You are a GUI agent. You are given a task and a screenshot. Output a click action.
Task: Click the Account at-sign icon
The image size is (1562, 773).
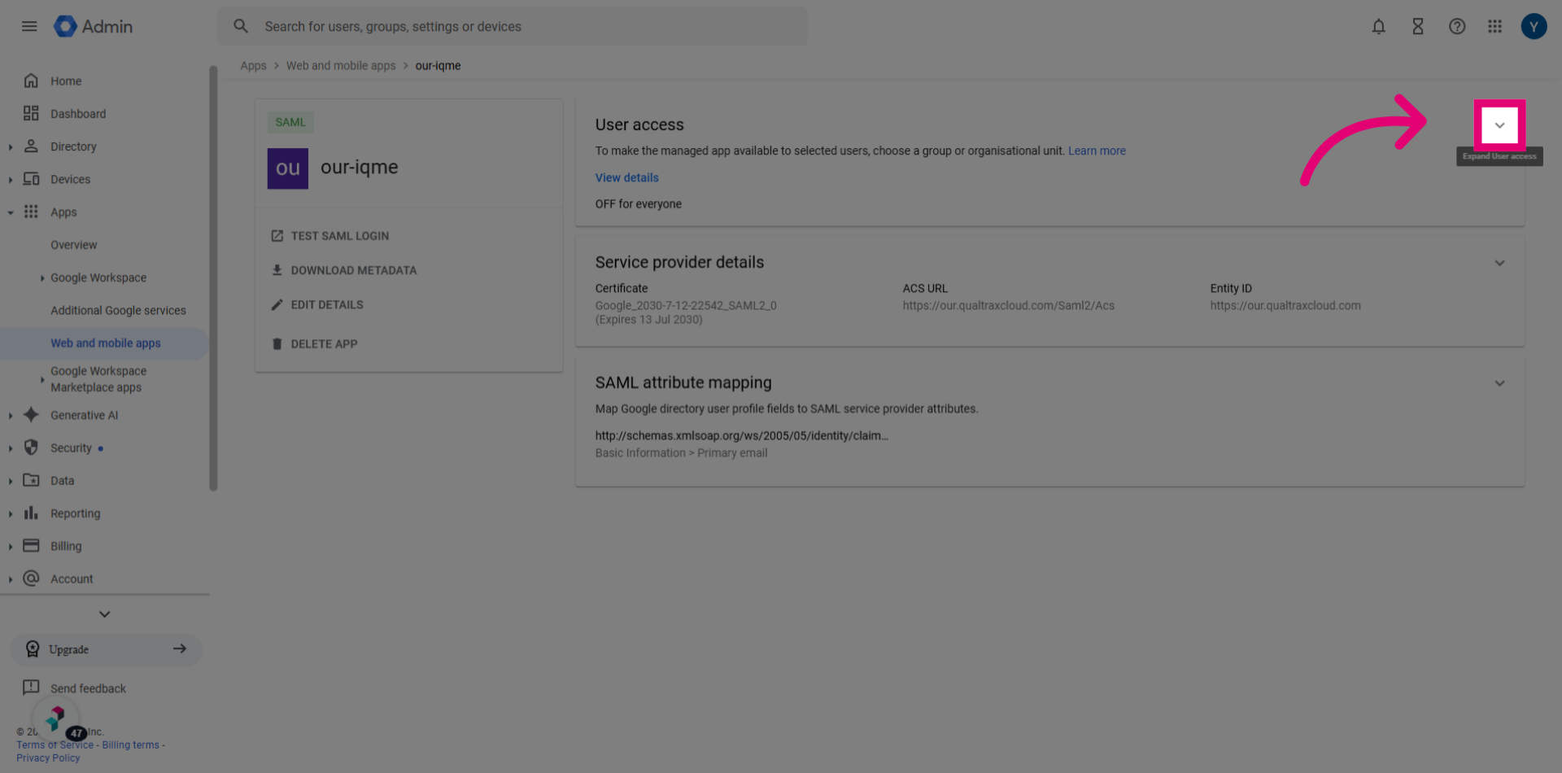point(31,579)
